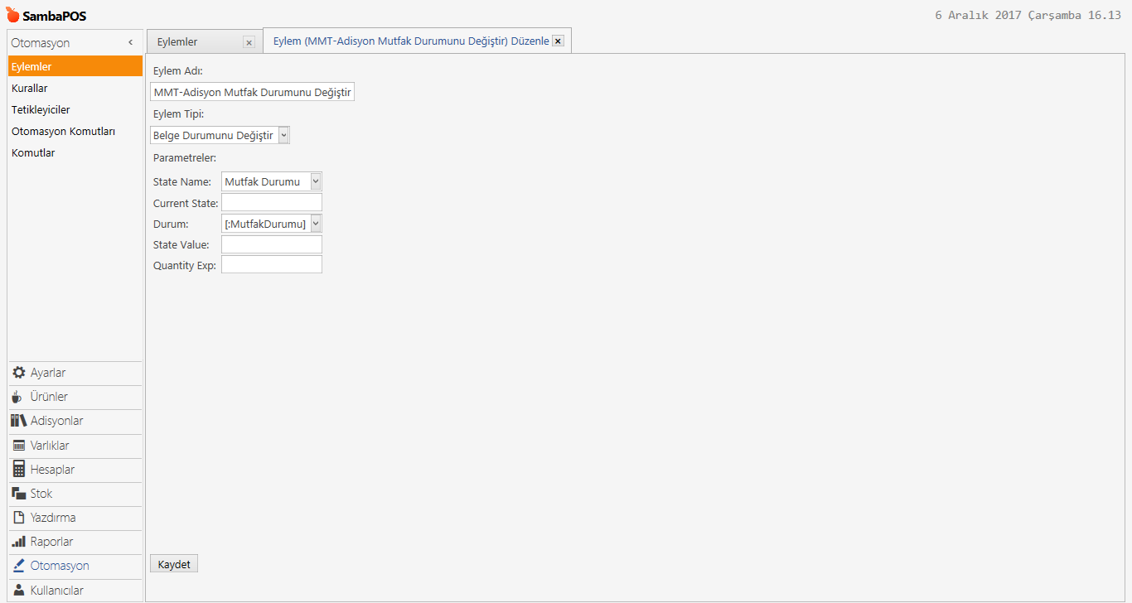Open Yazdırma via the page icon

19,518
